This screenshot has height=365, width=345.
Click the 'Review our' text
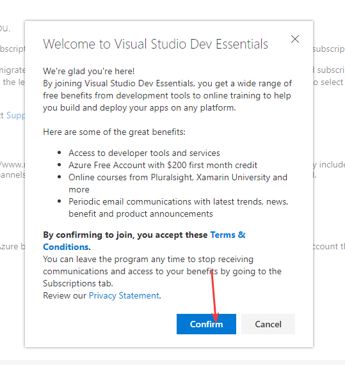pos(65,295)
